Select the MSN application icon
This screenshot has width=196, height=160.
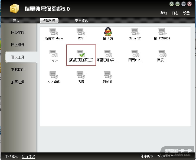click(81, 32)
